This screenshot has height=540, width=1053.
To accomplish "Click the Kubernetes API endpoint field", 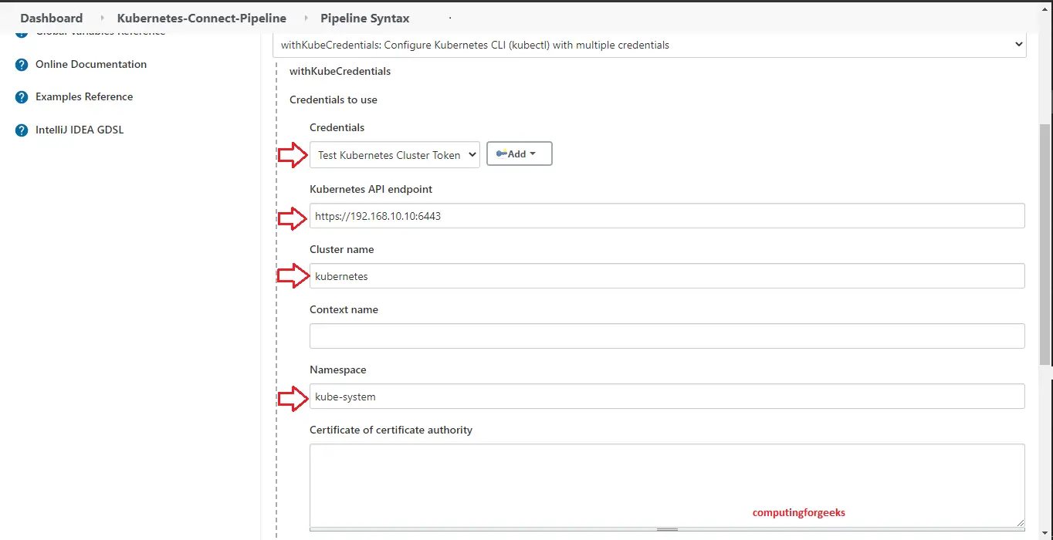I will (x=666, y=216).
